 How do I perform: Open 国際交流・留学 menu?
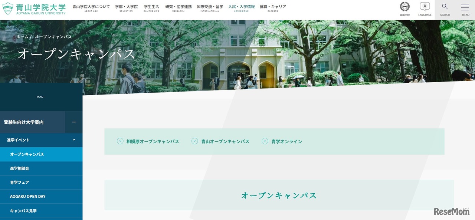coord(210,8)
